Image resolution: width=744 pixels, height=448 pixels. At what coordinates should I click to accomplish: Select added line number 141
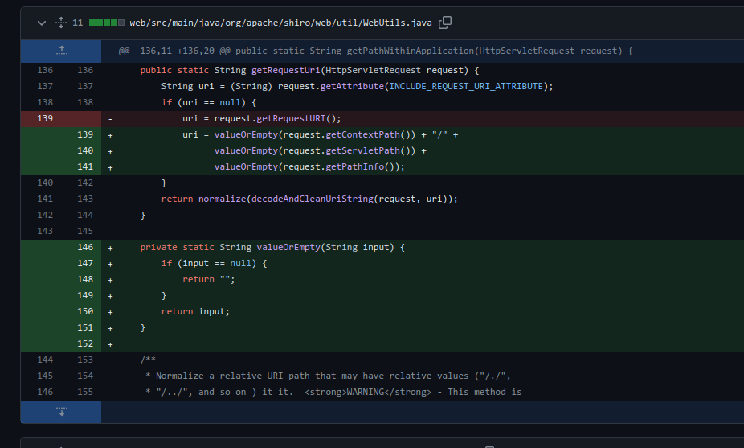[85, 166]
